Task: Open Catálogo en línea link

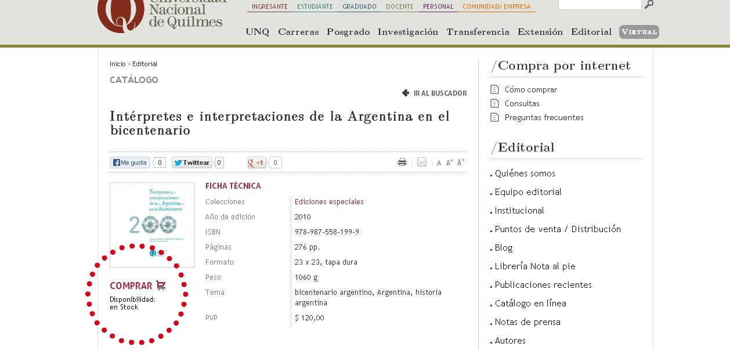Action: coord(530,304)
